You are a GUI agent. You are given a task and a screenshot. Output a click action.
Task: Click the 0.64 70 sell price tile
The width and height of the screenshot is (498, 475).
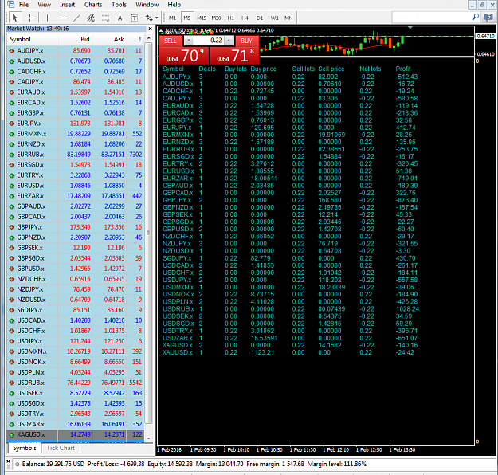pyautogui.click(x=184, y=55)
